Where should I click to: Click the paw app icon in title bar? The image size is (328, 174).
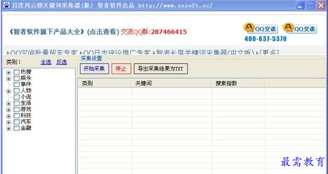click(7, 5)
